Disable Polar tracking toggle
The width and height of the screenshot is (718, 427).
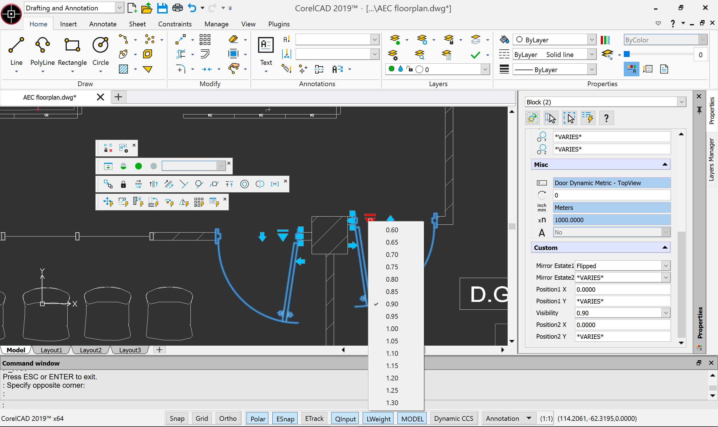[257, 418]
